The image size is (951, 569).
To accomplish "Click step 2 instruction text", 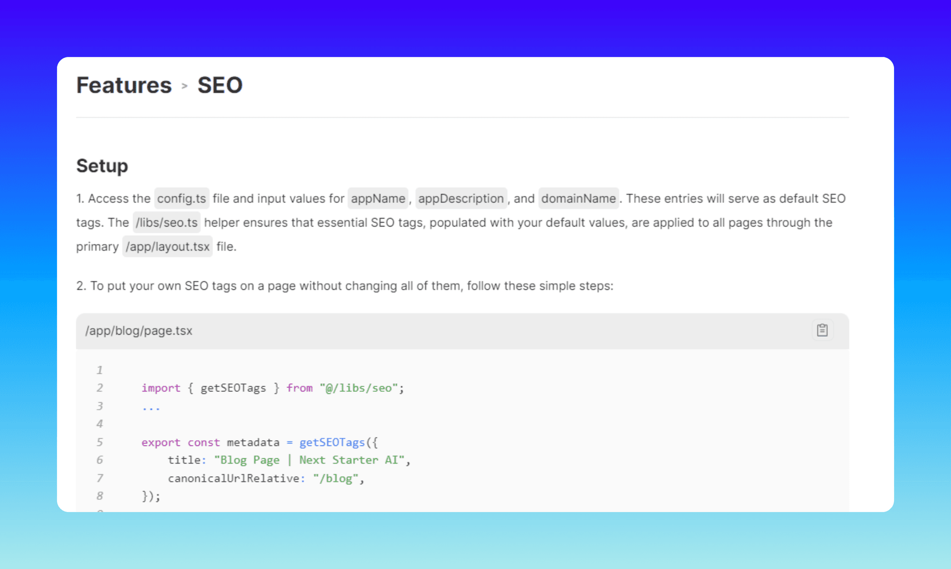I will pos(345,286).
